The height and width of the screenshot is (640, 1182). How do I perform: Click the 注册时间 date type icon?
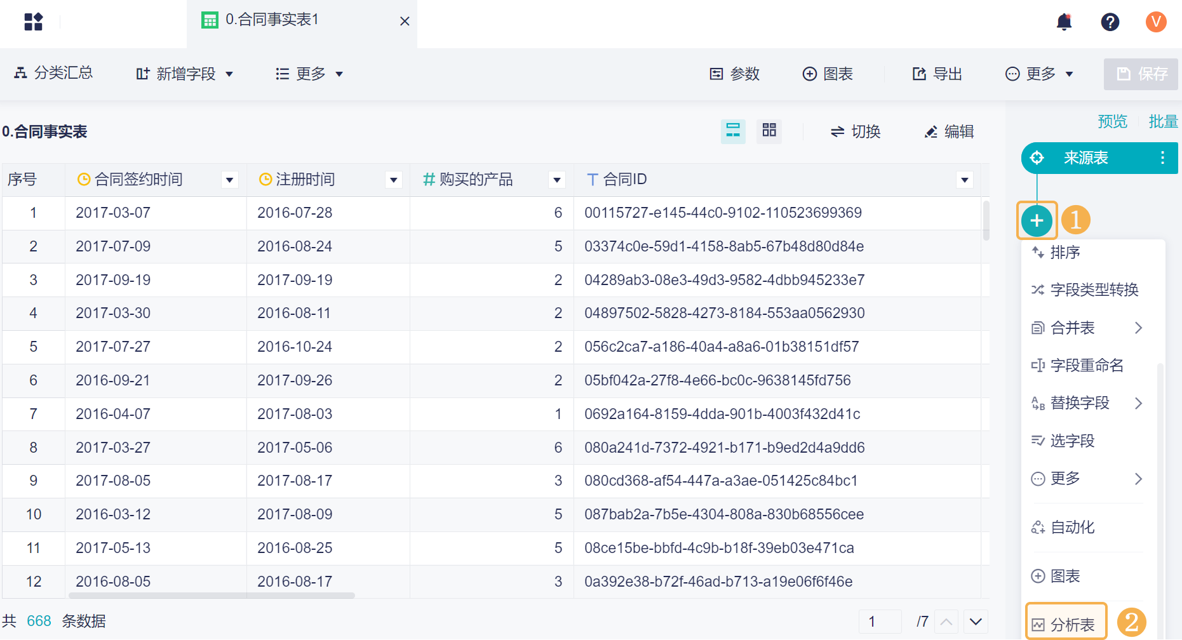coord(265,180)
